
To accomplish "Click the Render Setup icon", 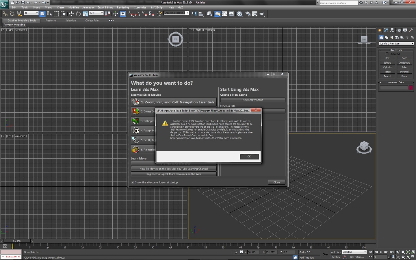I will tap(248, 14).
